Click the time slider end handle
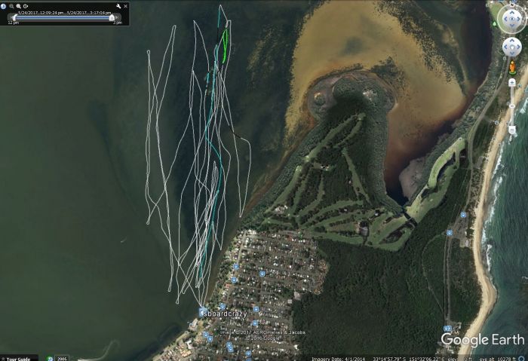The height and width of the screenshot is (361, 528). coord(112,17)
